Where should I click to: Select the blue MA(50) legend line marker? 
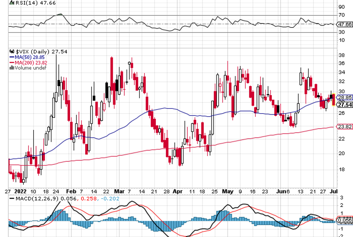(x=12, y=57)
